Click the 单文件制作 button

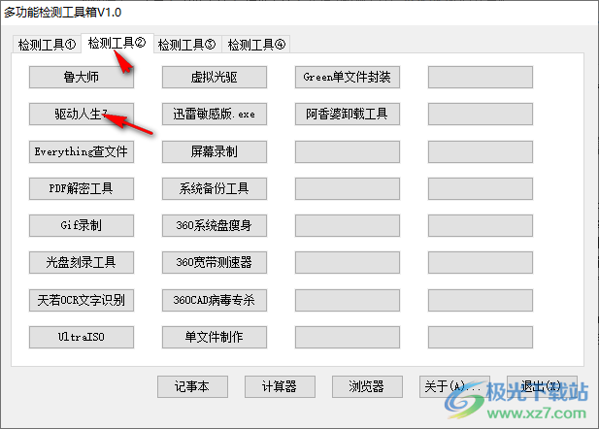[215, 337]
